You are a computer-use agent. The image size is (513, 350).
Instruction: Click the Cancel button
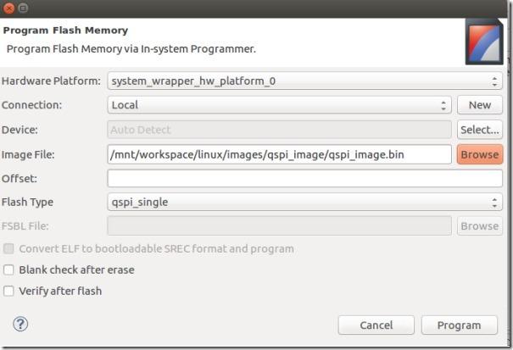point(376,325)
